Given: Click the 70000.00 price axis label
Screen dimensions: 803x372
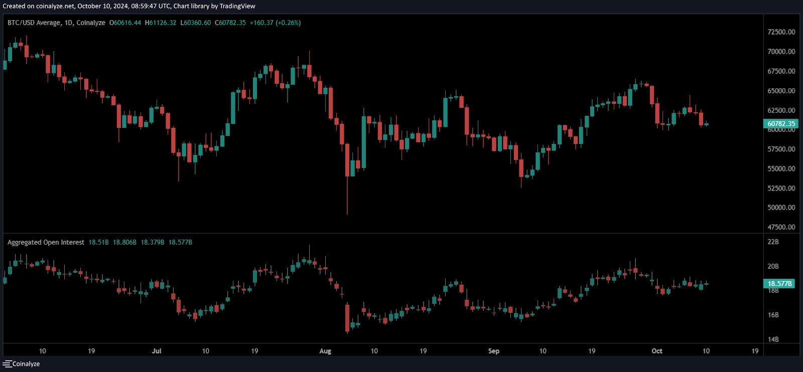Looking at the screenshot, I should click(x=781, y=52).
